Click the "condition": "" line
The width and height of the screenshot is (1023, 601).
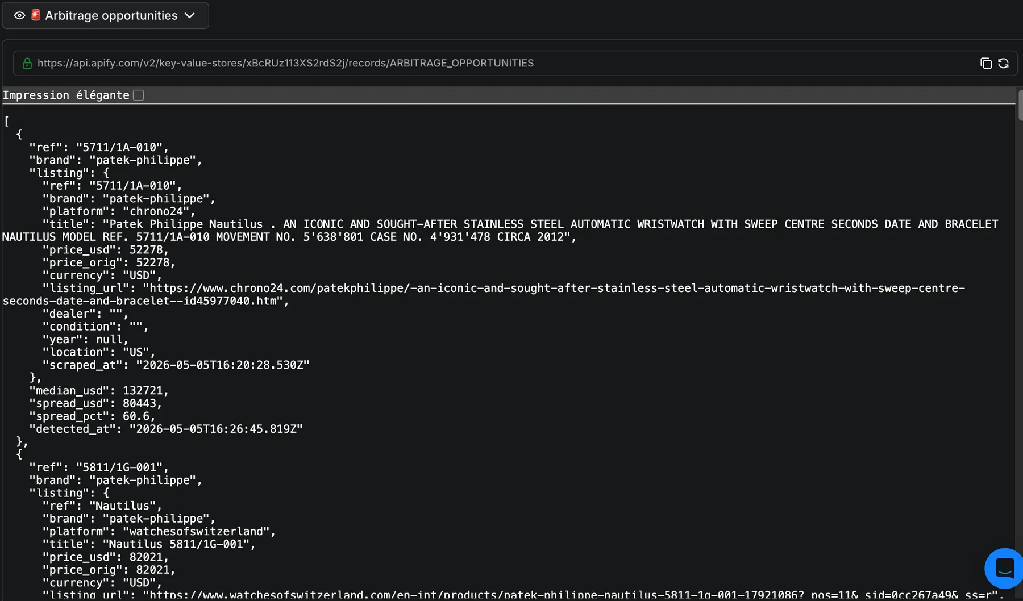pos(95,327)
